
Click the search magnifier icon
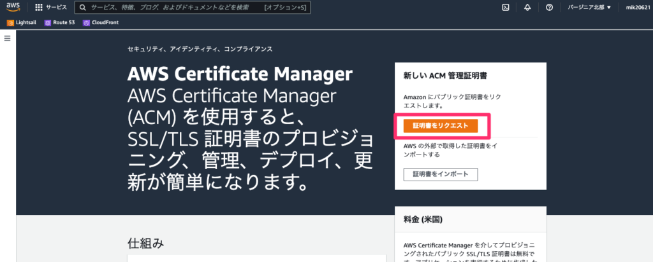click(82, 8)
